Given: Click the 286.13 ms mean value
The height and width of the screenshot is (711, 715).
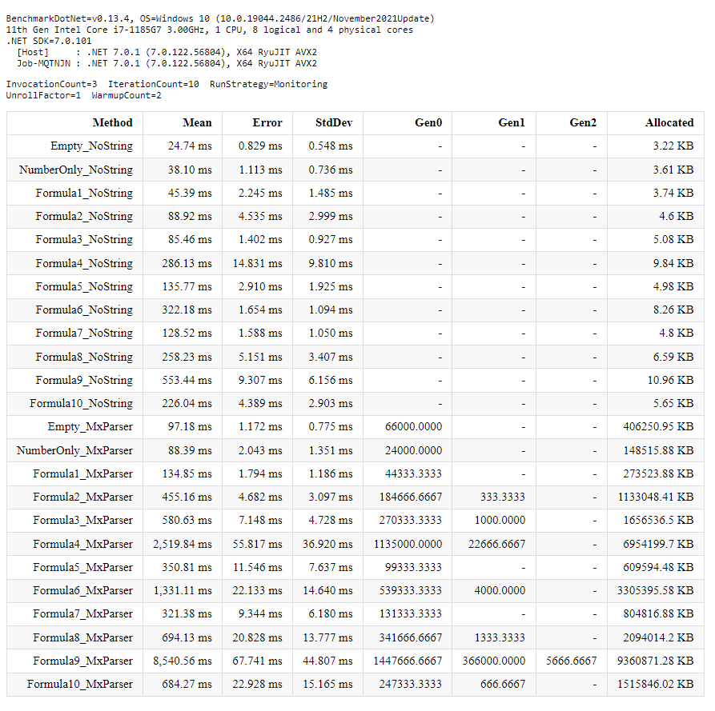Looking at the screenshot, I should pyautogui.click(x=187, y=263).
